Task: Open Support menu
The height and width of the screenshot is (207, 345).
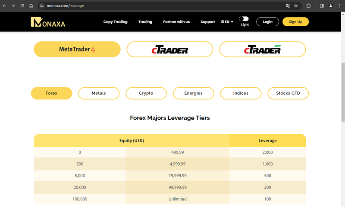Action: click(x=208, y=22)
